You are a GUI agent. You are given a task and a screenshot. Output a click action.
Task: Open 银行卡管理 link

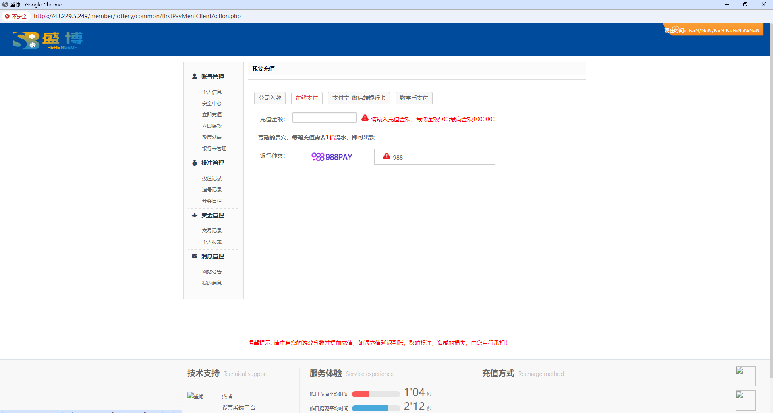click(214, 149)
